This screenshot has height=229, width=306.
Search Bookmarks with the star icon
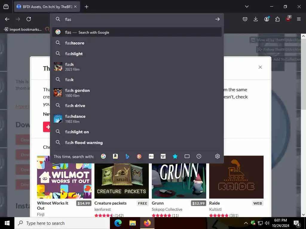click(x=175, y=156)
